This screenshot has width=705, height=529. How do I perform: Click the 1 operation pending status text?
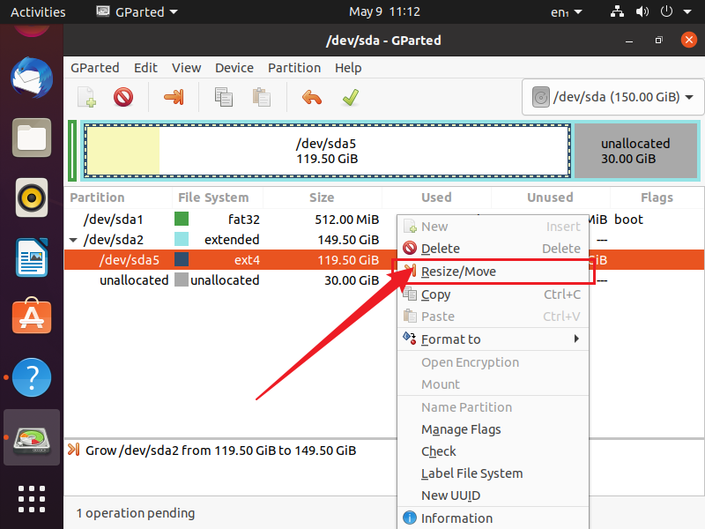136,513
